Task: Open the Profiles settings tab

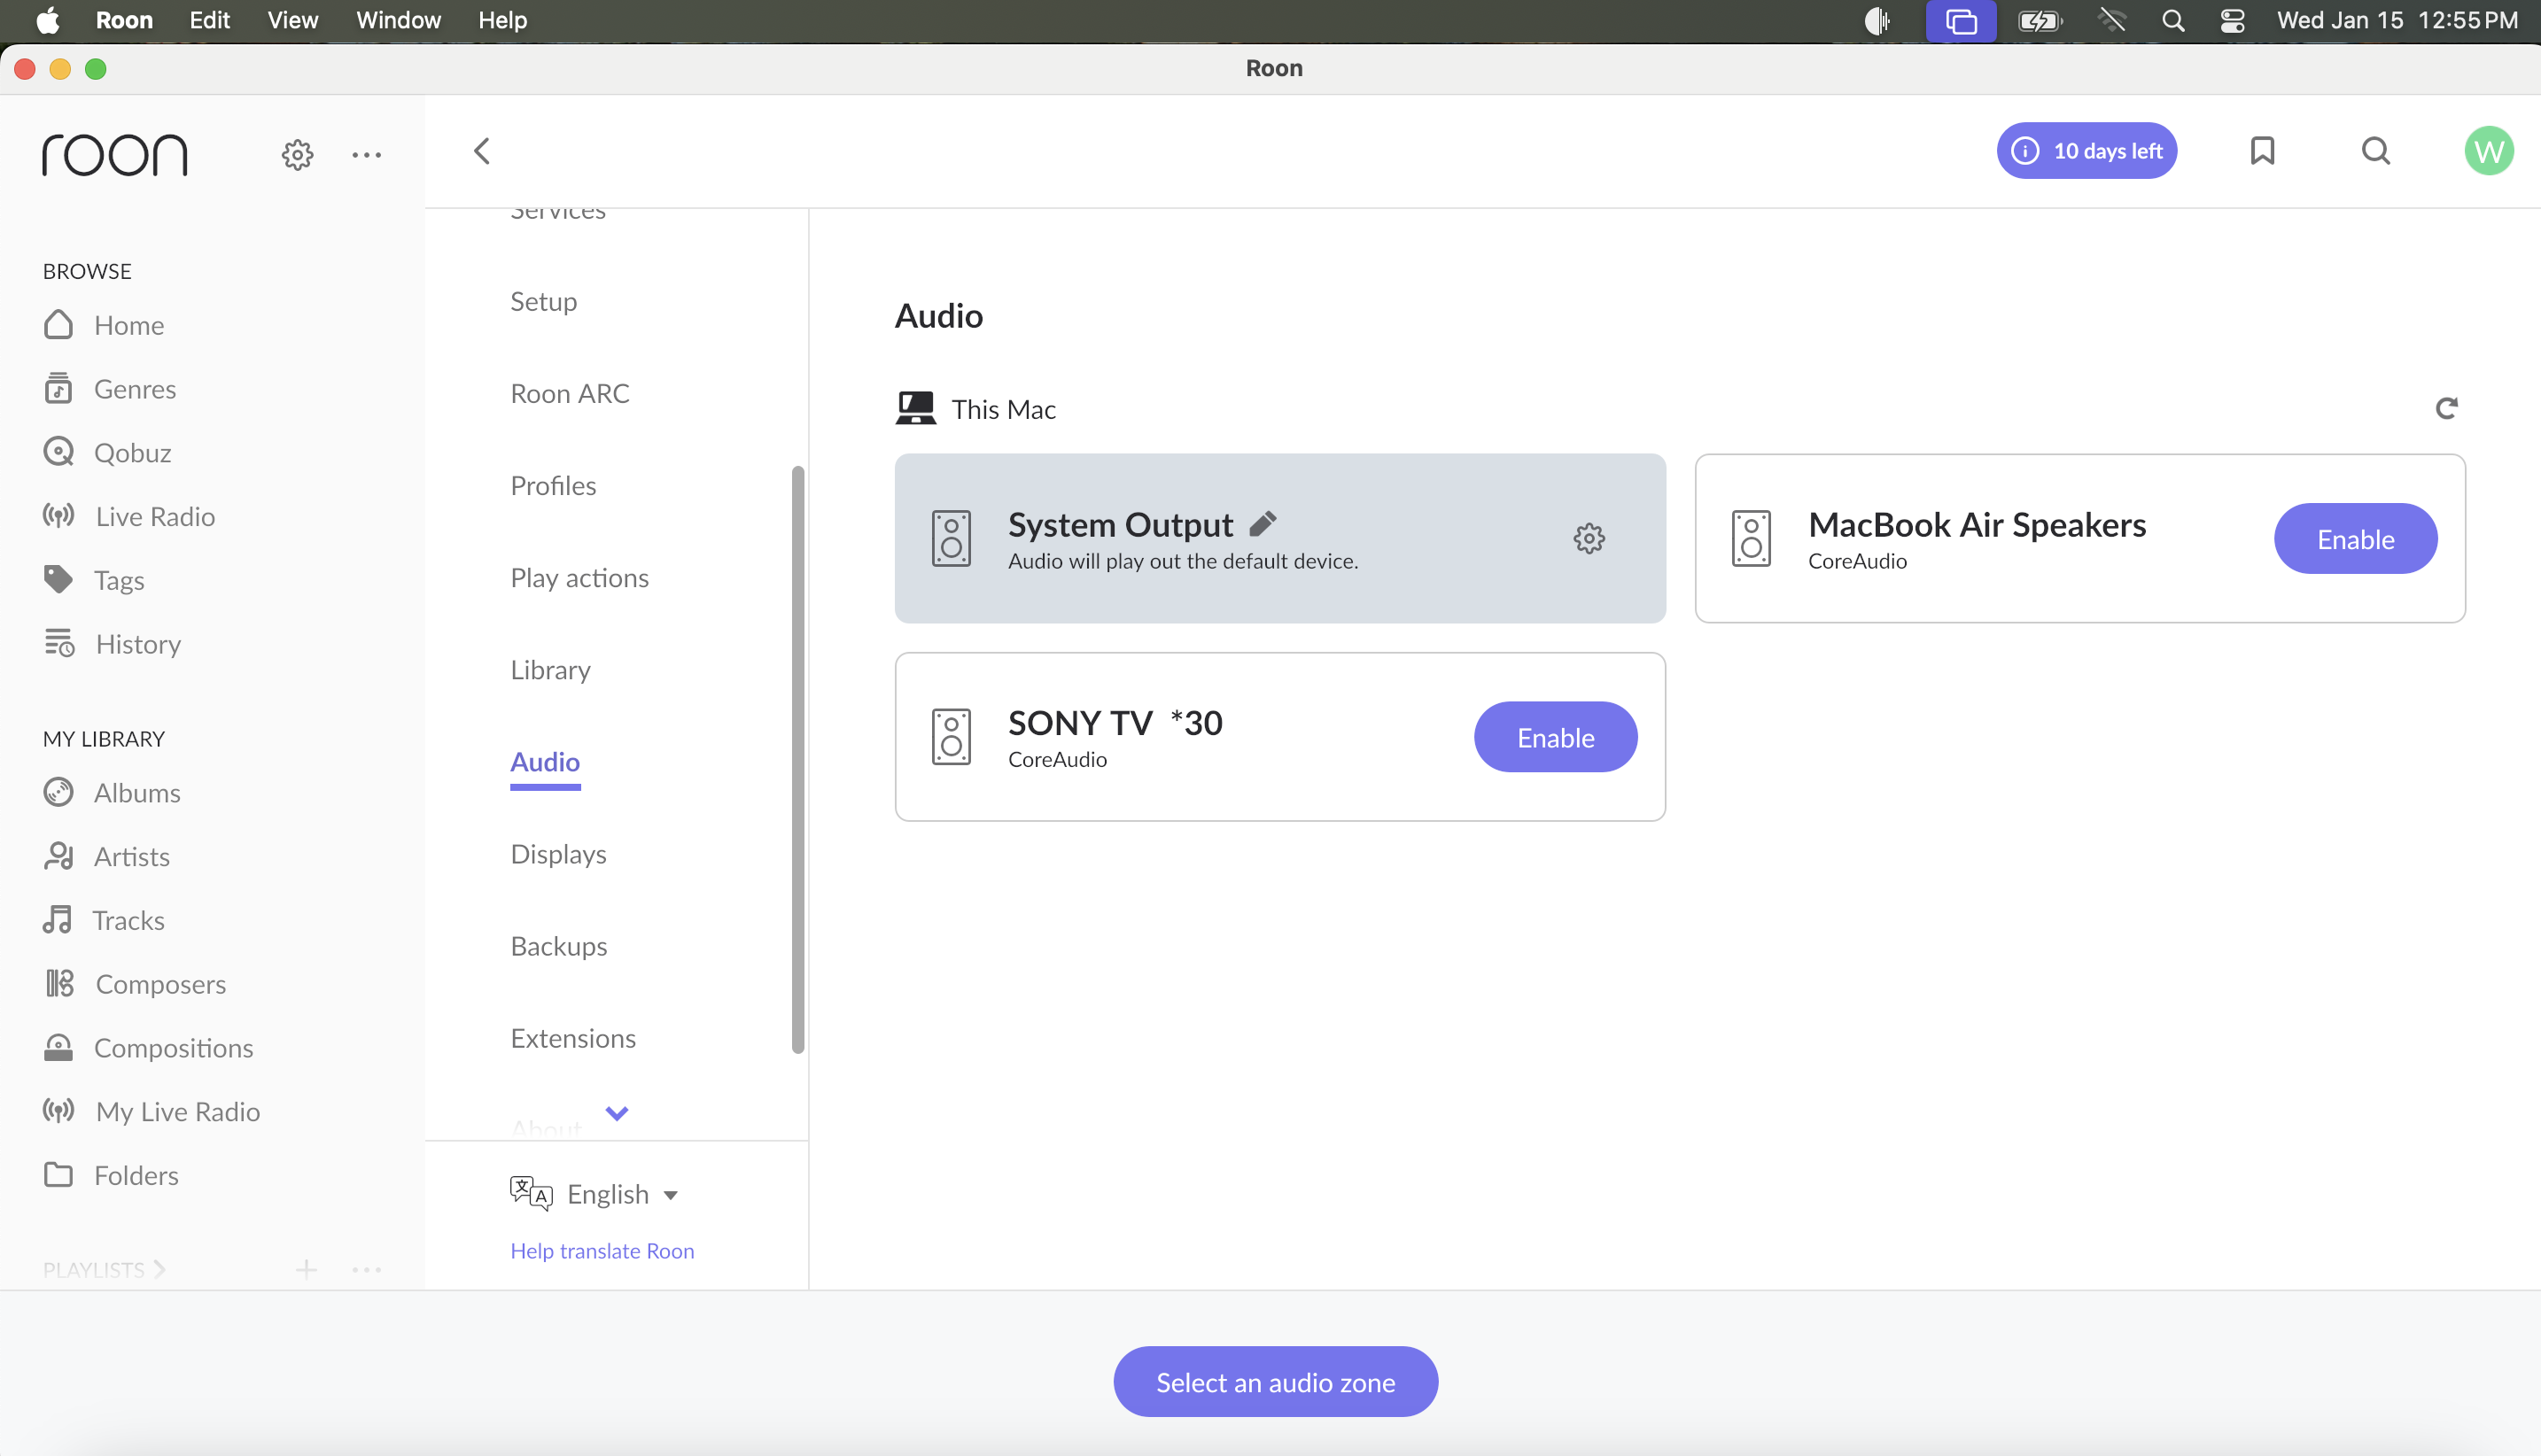Action: coord(552,485)
